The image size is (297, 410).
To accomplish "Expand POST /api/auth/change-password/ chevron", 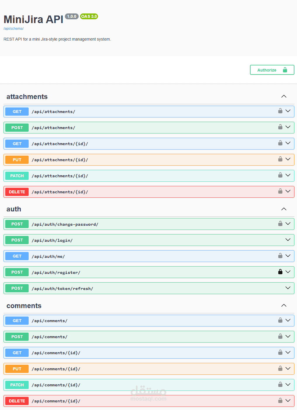I will coord(288,224).
